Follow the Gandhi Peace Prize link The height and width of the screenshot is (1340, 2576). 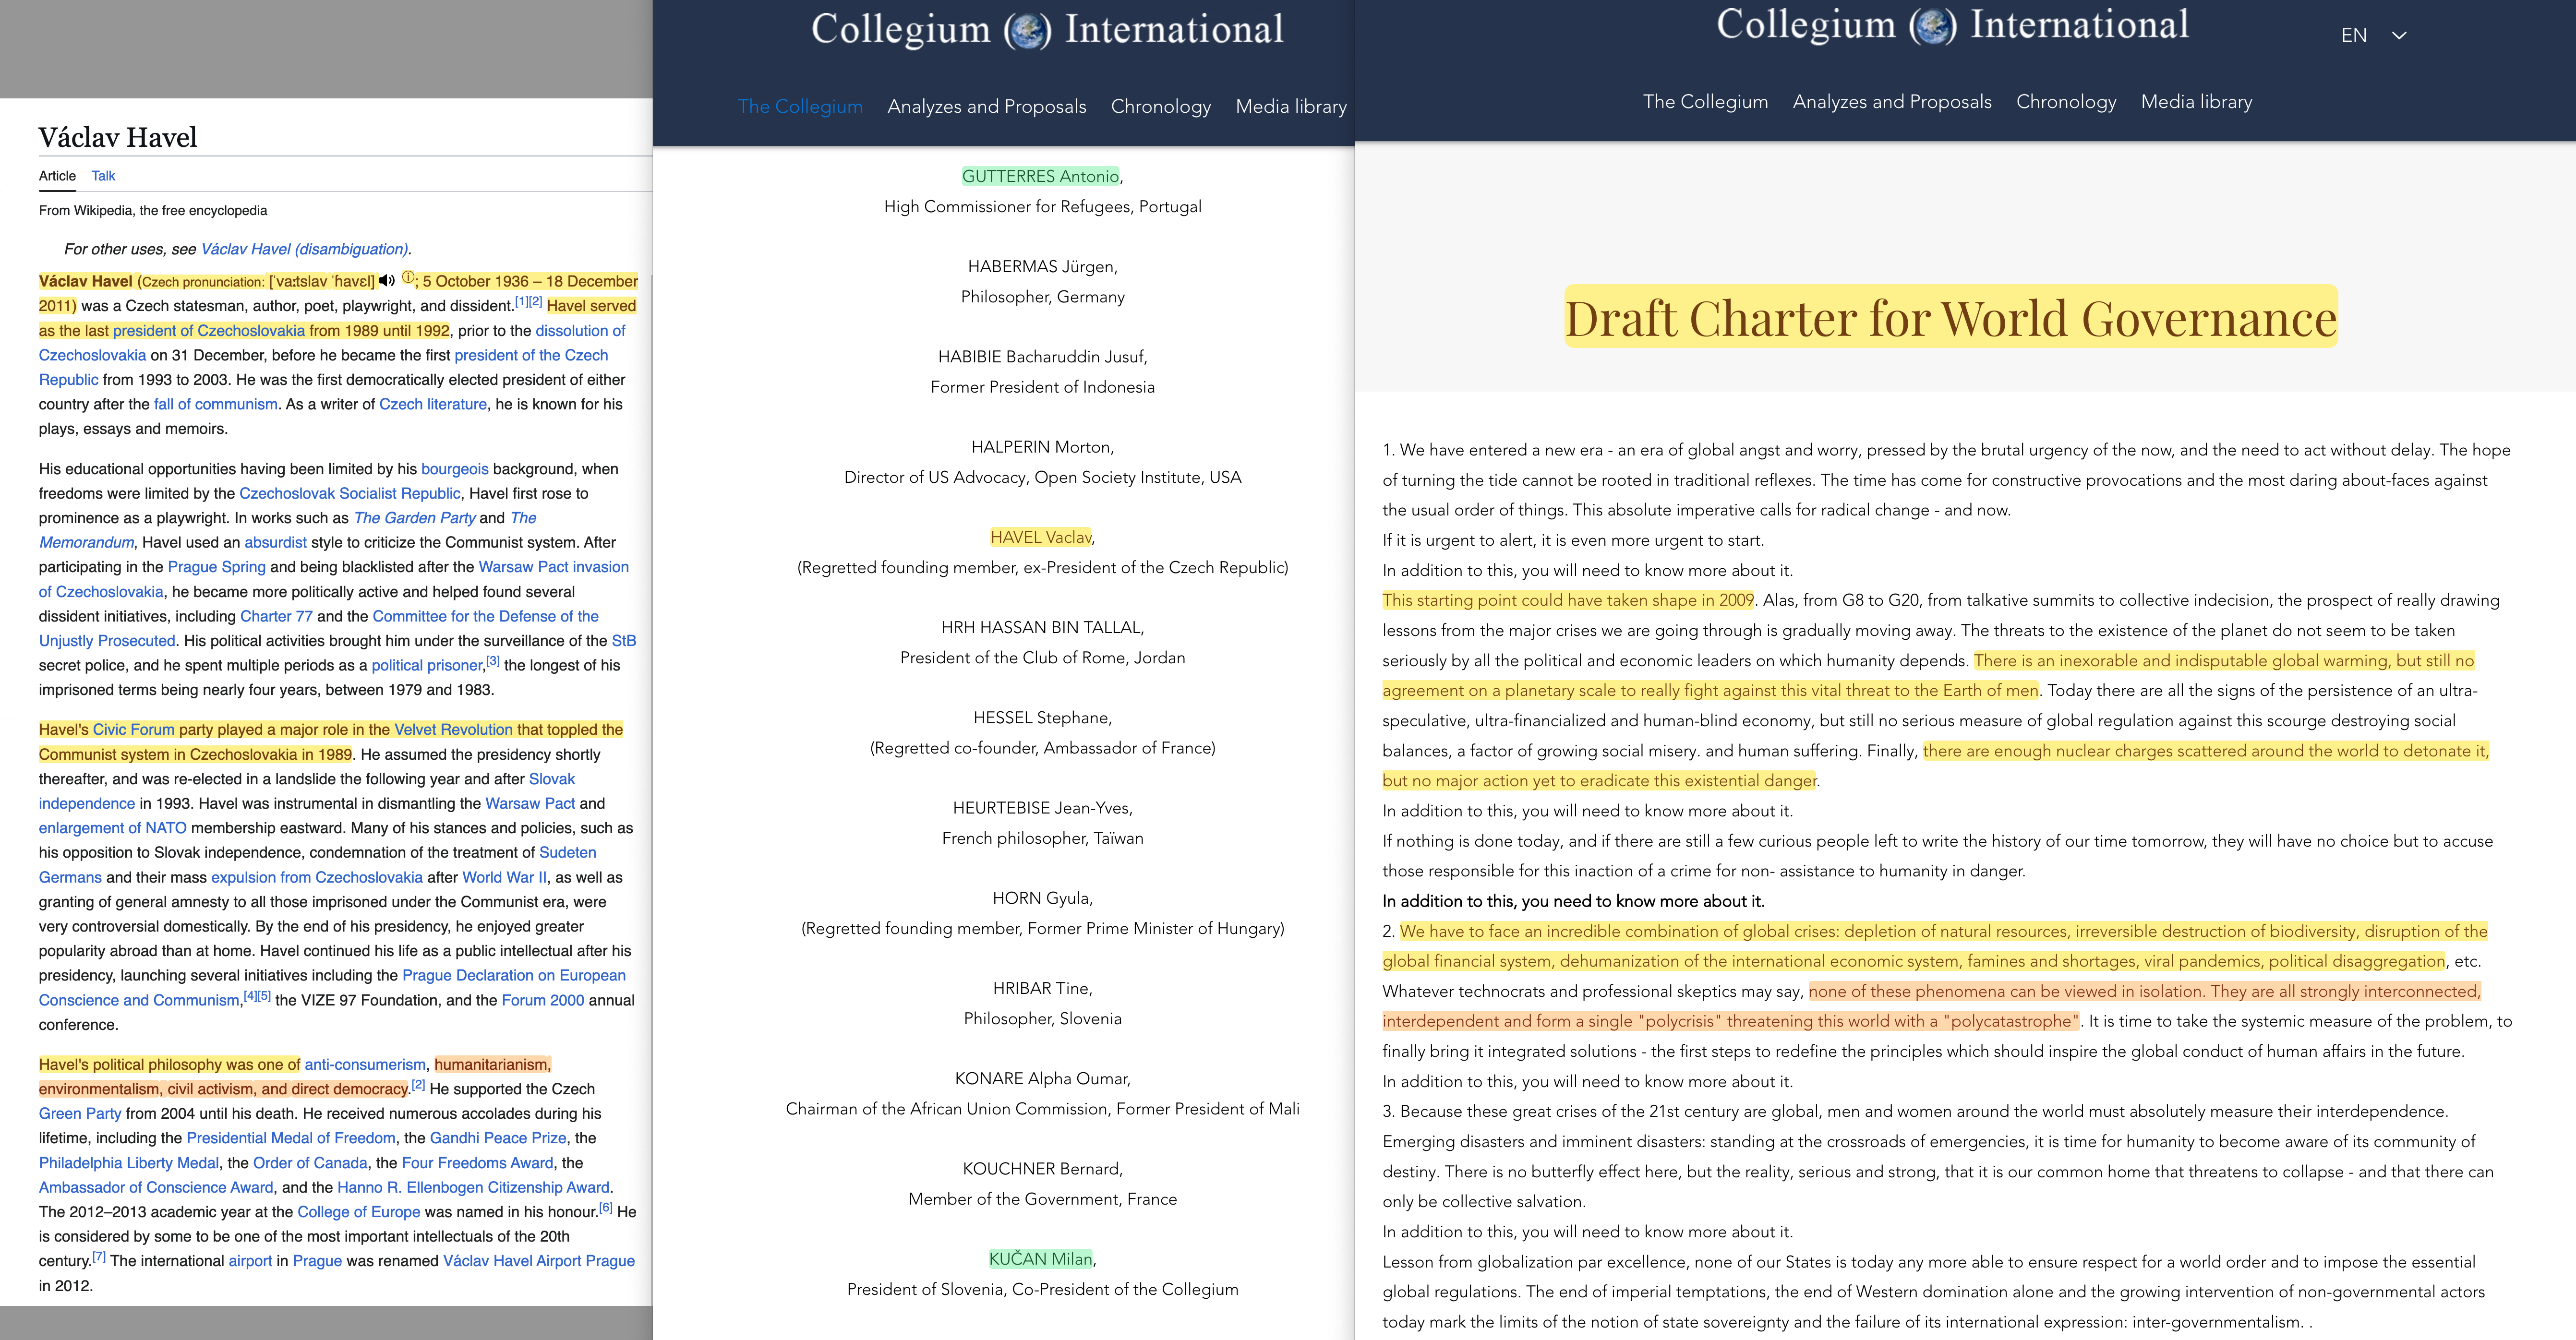498,1139
